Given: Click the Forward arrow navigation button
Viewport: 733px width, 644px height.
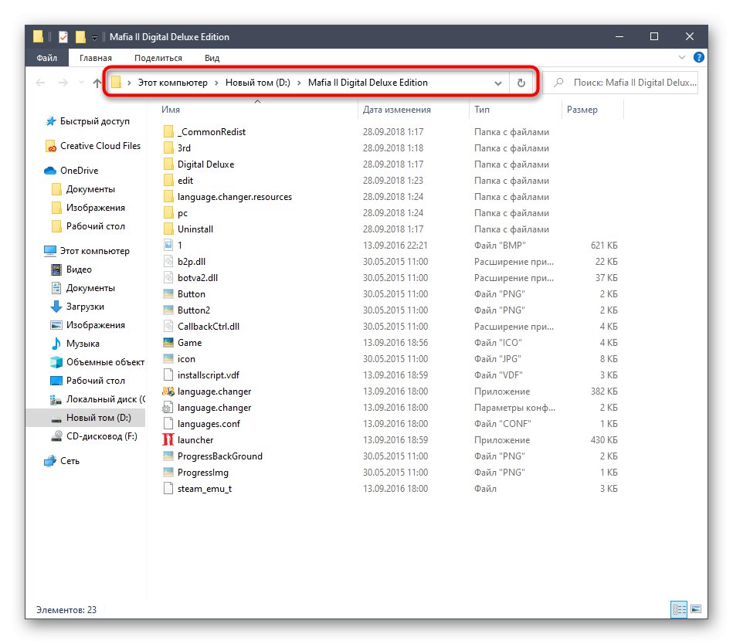Looking at the screenshot, I should pyautogui.click(x=63, y=83).
